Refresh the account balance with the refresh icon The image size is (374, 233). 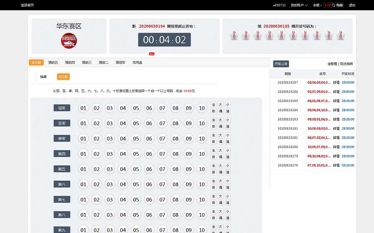pos(333,5)
